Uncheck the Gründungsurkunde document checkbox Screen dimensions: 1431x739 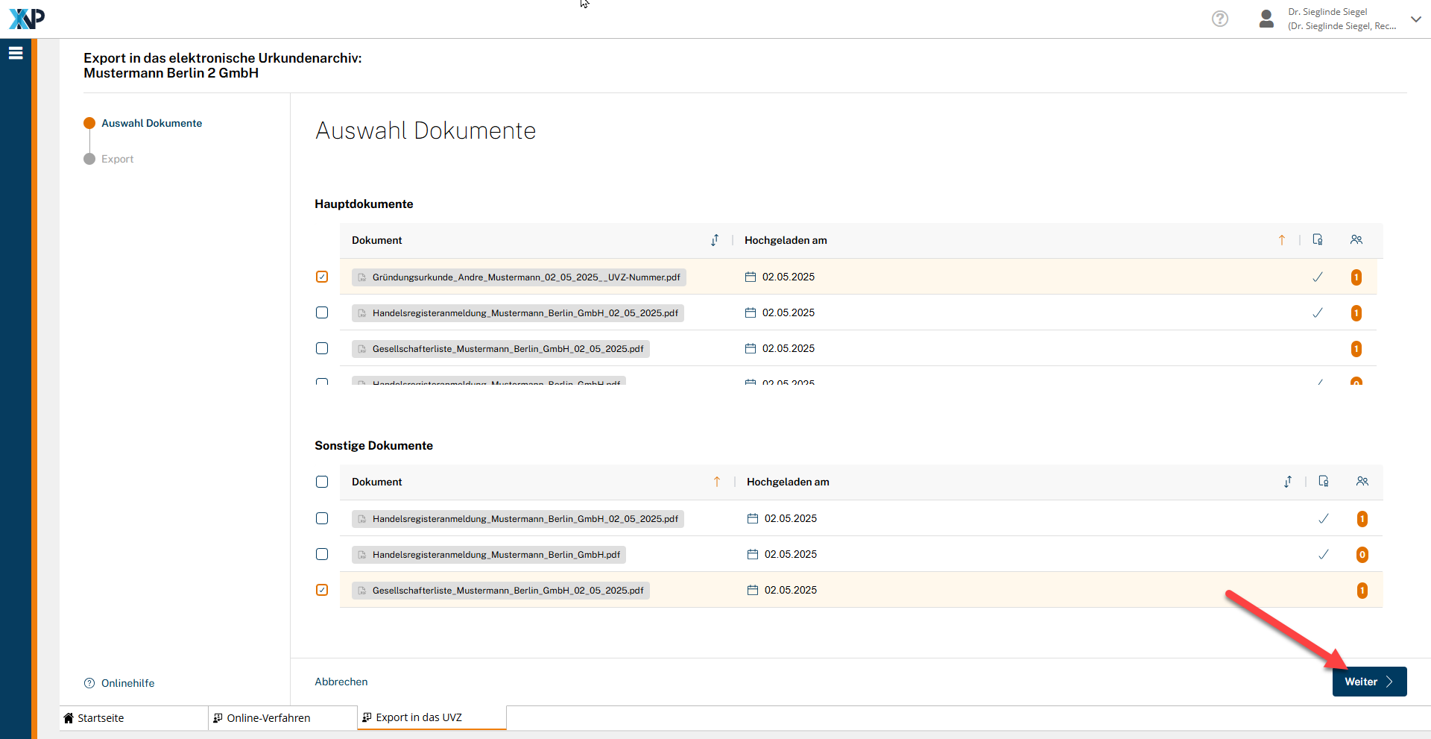pyautogui.click(x=322, y=277)
